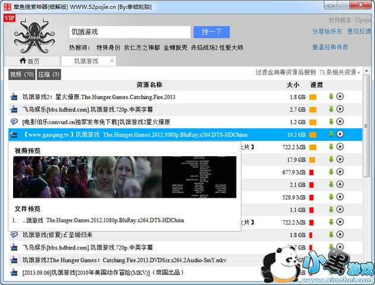The width and height of the screenshot is (375, 285).
Task: Click the red speed indicator of 677.9 MB row
Action: click(x=311, y=172)
